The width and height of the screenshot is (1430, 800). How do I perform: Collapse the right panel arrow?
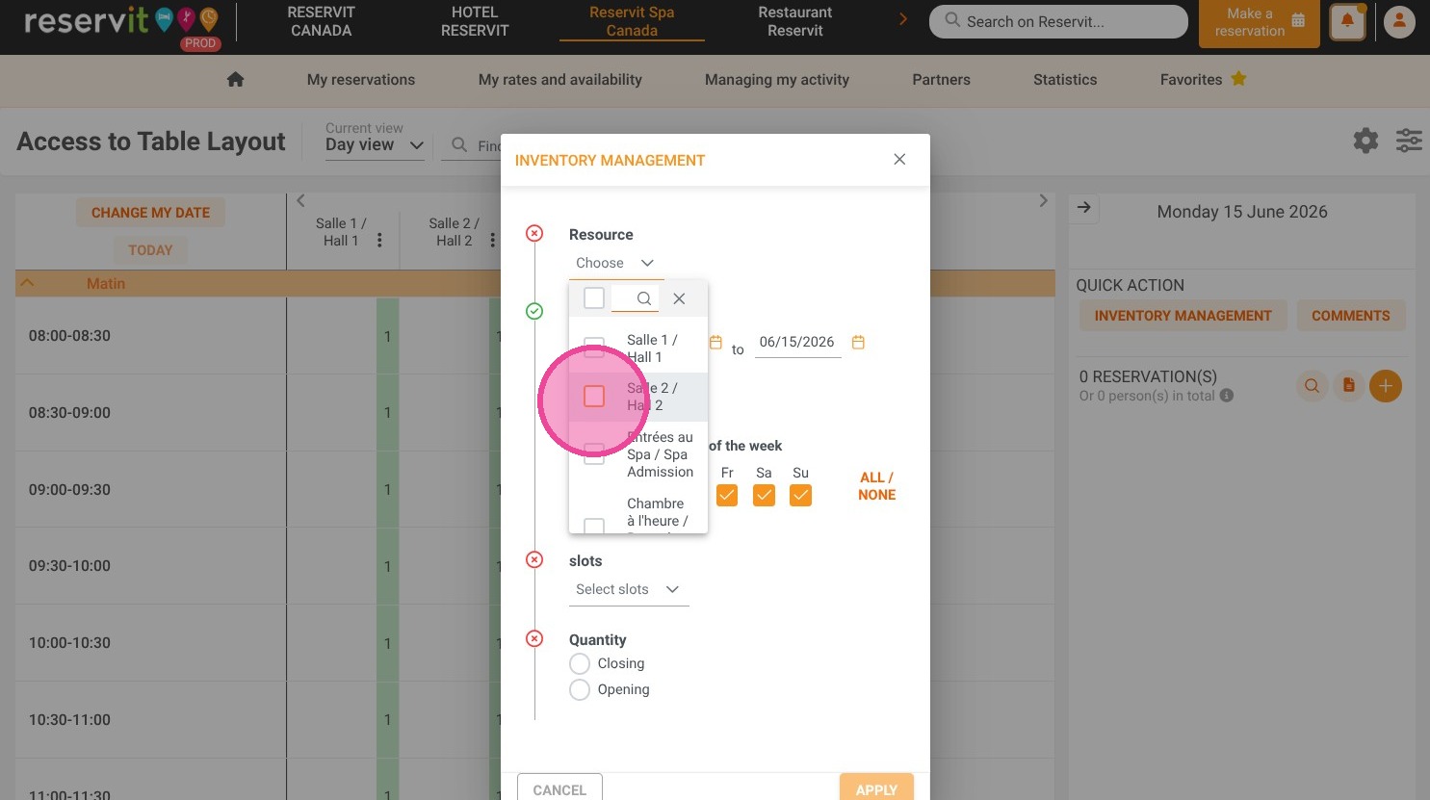pos(1084,208)
